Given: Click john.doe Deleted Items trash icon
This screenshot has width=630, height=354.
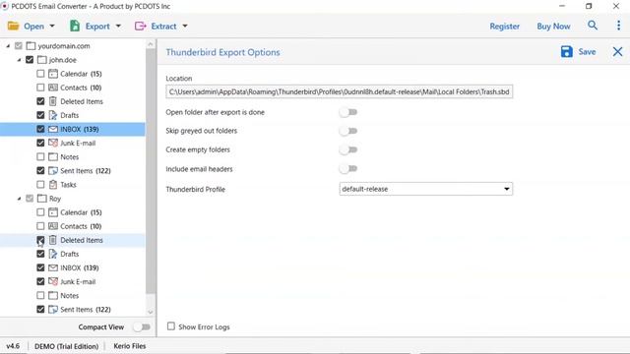Looking at the screenshot, I should (53, 101).
